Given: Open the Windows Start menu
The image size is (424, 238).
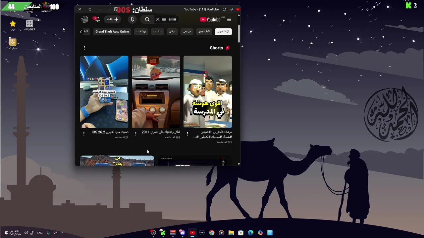Looking at the screenshot, I should [x=270, y=233].
